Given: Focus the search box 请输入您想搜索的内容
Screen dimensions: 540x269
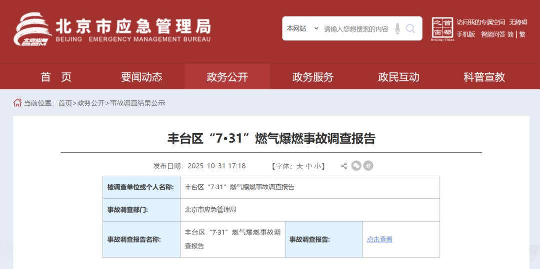Looking at the screenshot, I should click(356, 29).
